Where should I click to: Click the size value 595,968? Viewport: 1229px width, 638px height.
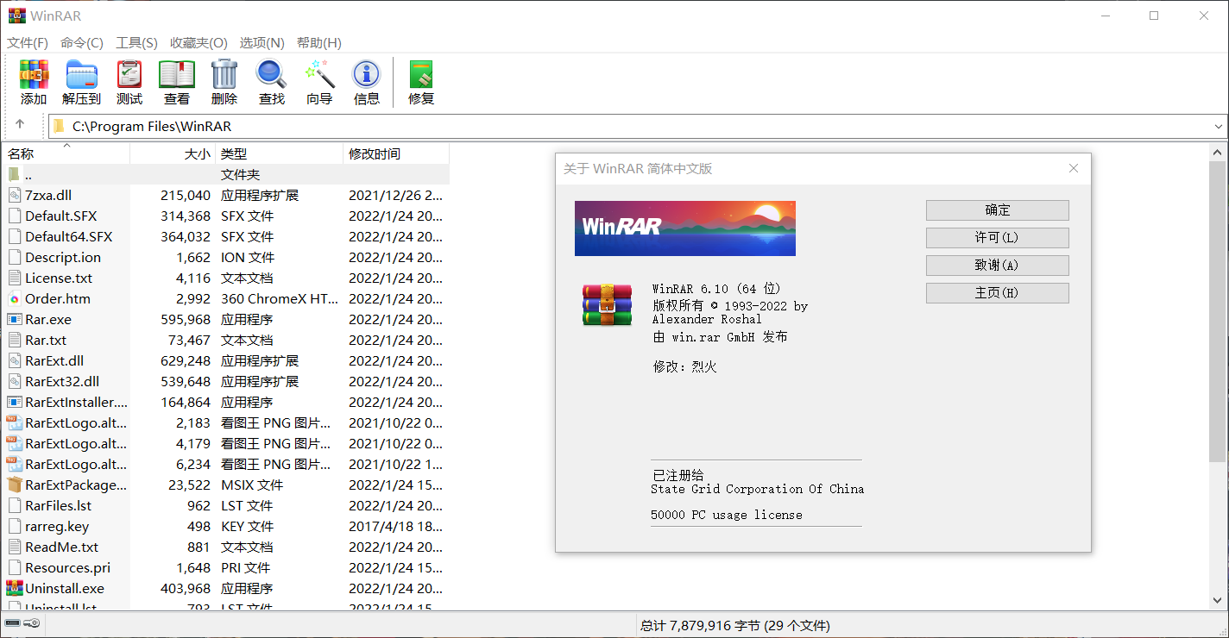pos(186,320)
